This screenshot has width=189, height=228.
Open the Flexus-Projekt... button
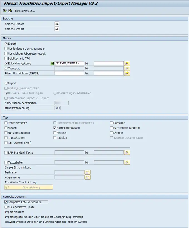(x=25, y=11)
